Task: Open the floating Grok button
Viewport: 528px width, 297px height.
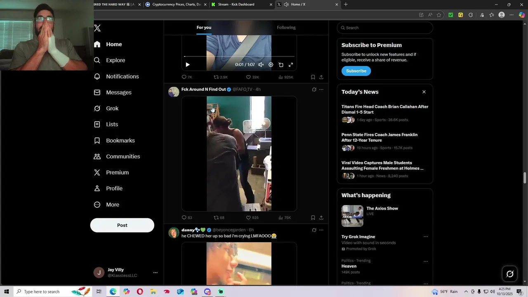Action: (x=510, y=274)
